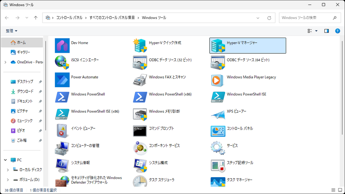The height and width of the screenshot is (194, 345).
Task: Switch to large icons view in status bar
Action: point(340,190)
